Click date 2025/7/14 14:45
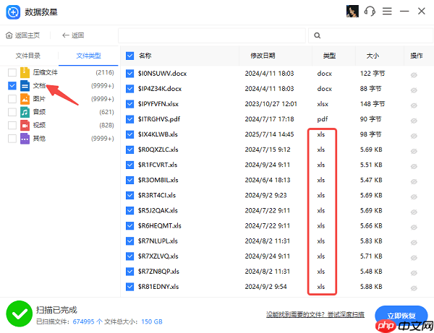Image resolution: width=434 pixels, height=333 pixels. tap(269, 134)
